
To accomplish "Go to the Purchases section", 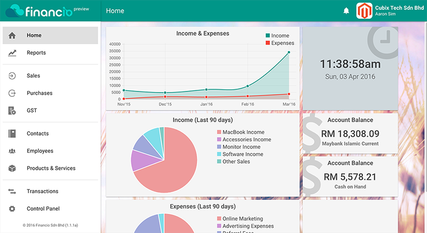I will pos(50,93).
